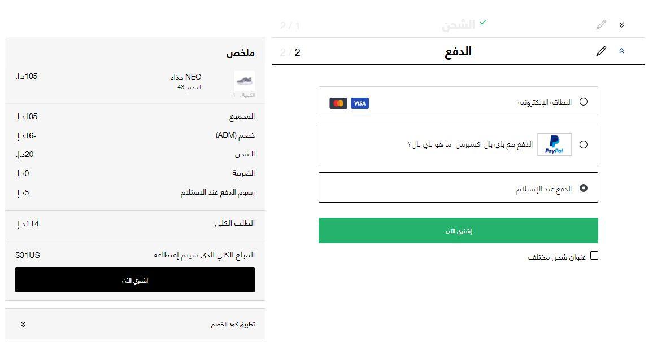657x355 pixels.
Task: Click the Mastercard logo
Action: tap(338, 103)
